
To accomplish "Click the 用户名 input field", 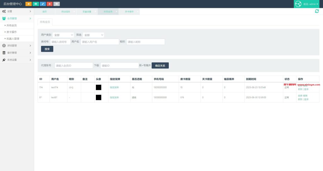I will click(x=99, y=42).
